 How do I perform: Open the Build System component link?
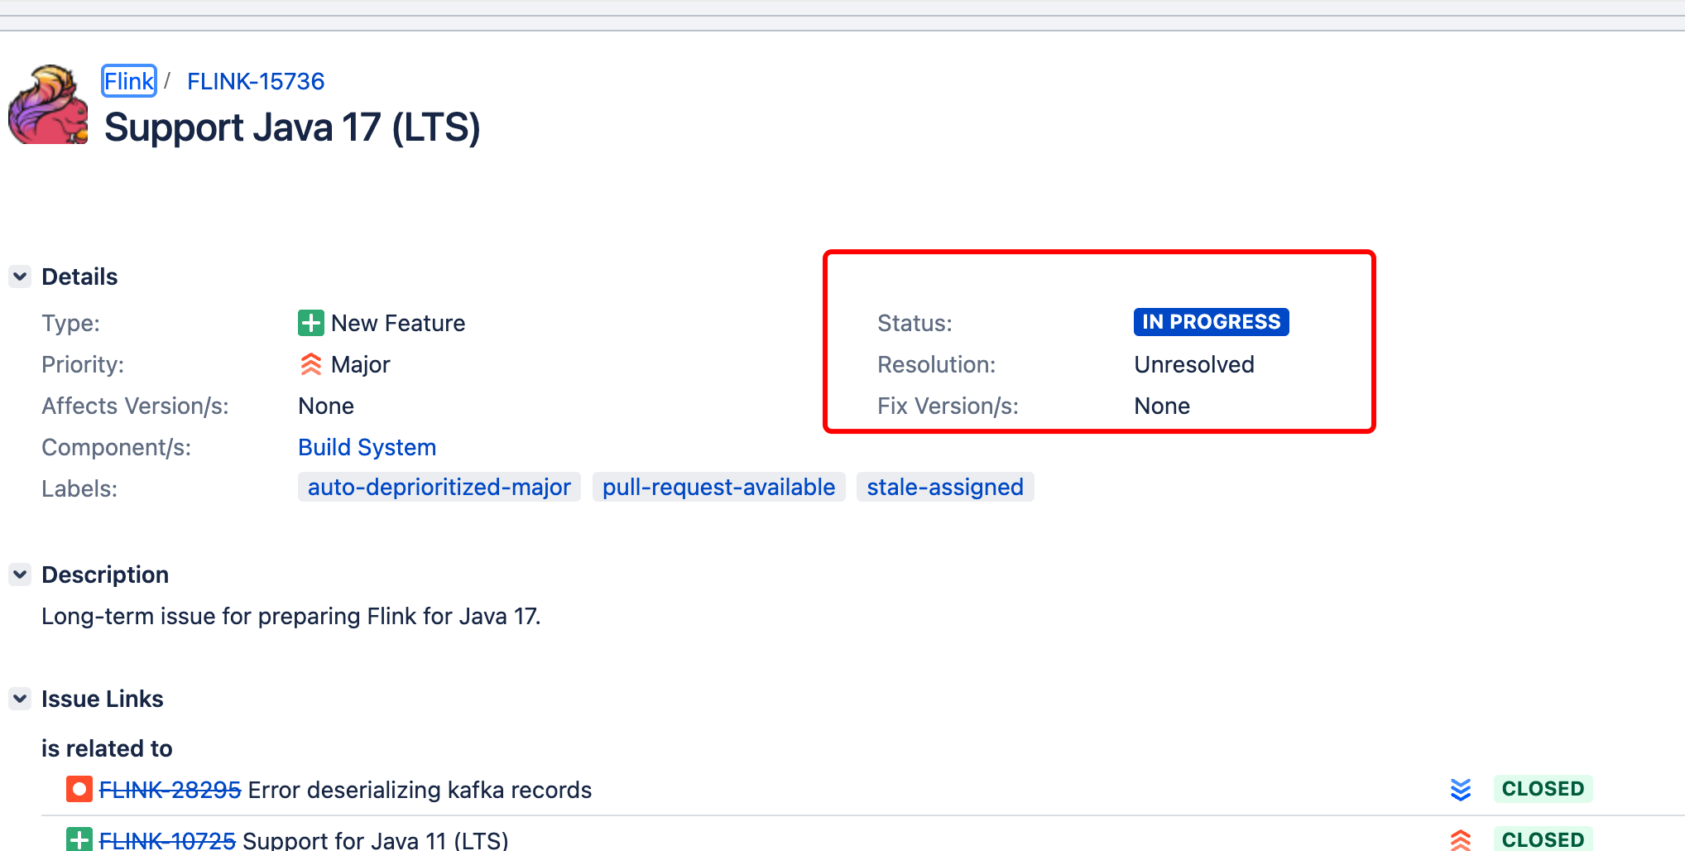[x=367, y=447]
